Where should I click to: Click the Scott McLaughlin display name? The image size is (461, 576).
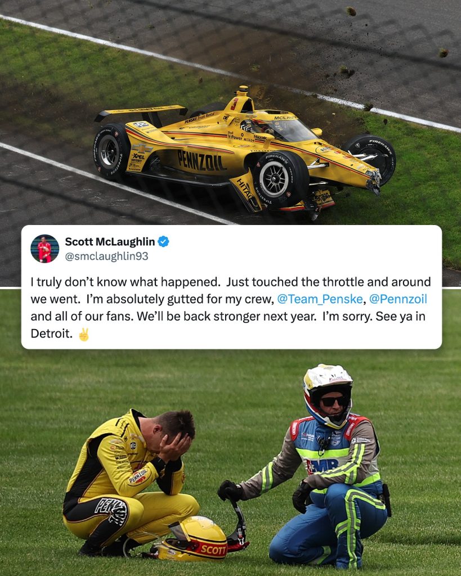(x=110, y=242)
